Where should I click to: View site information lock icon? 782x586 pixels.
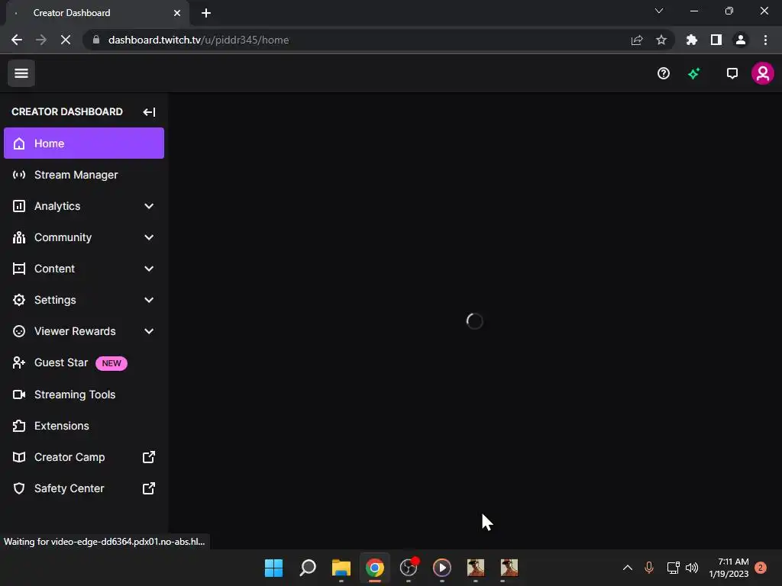[96, 40]
